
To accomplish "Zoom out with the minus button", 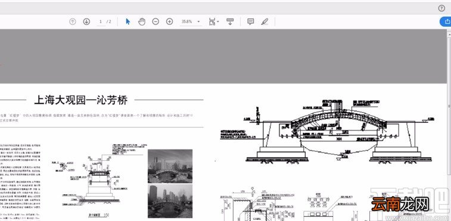I will click(x=155, y=21).
